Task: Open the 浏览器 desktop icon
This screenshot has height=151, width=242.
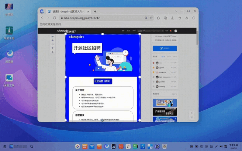Action: (x=9, y=56)
